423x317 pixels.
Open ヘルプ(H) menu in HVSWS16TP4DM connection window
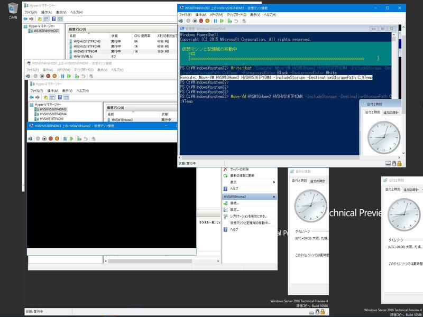(x=117, y=70)
